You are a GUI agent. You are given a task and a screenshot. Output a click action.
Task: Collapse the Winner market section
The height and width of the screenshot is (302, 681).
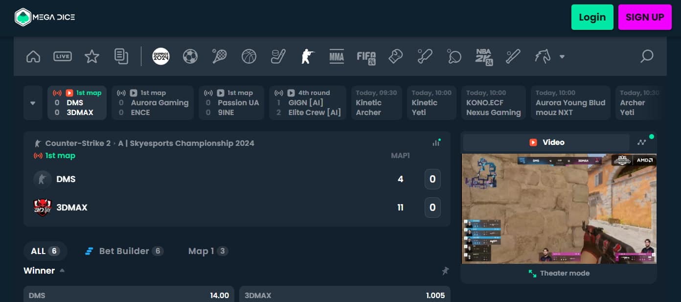pyautogui.click(x=62, y=271)
